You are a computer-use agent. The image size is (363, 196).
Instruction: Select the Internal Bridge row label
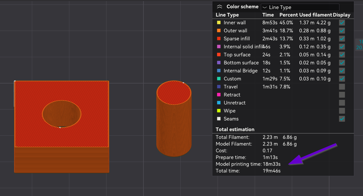point(241,71)
